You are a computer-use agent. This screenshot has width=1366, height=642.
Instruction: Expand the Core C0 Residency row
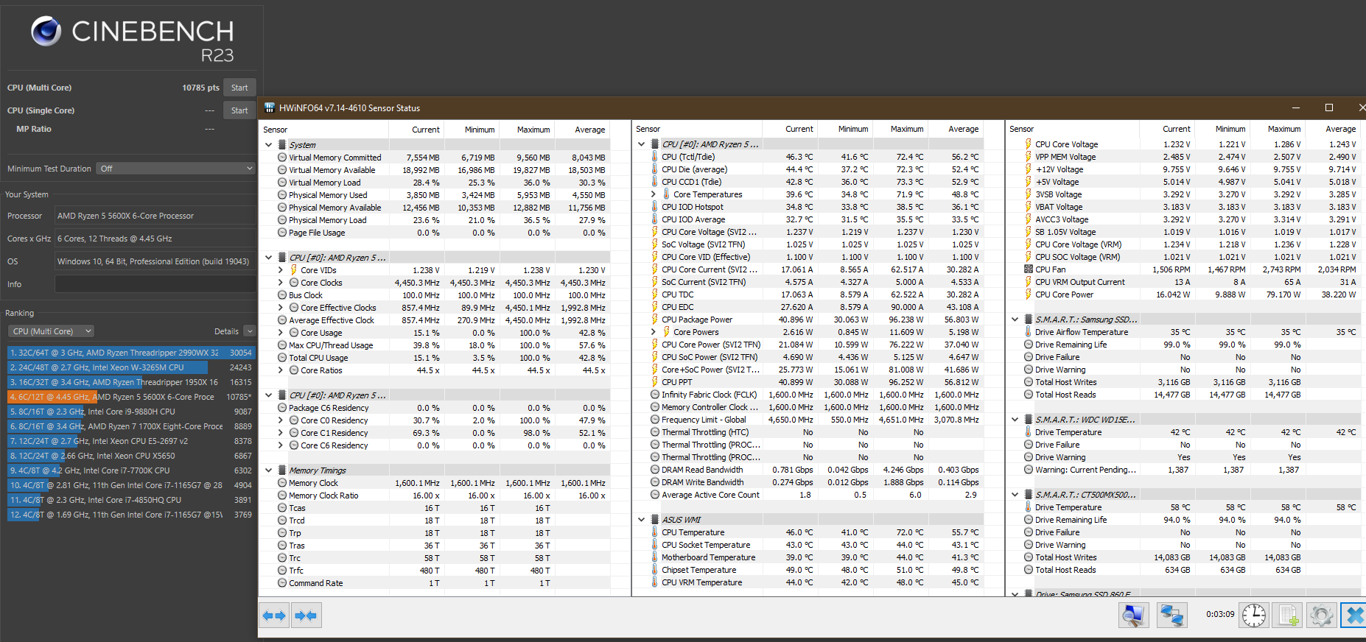281,420
